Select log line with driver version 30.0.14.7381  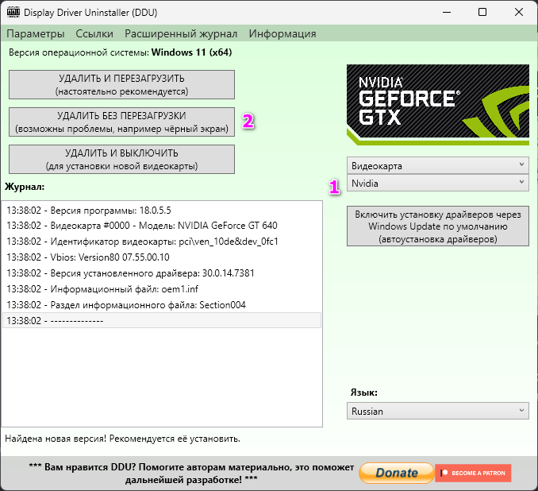162,273
